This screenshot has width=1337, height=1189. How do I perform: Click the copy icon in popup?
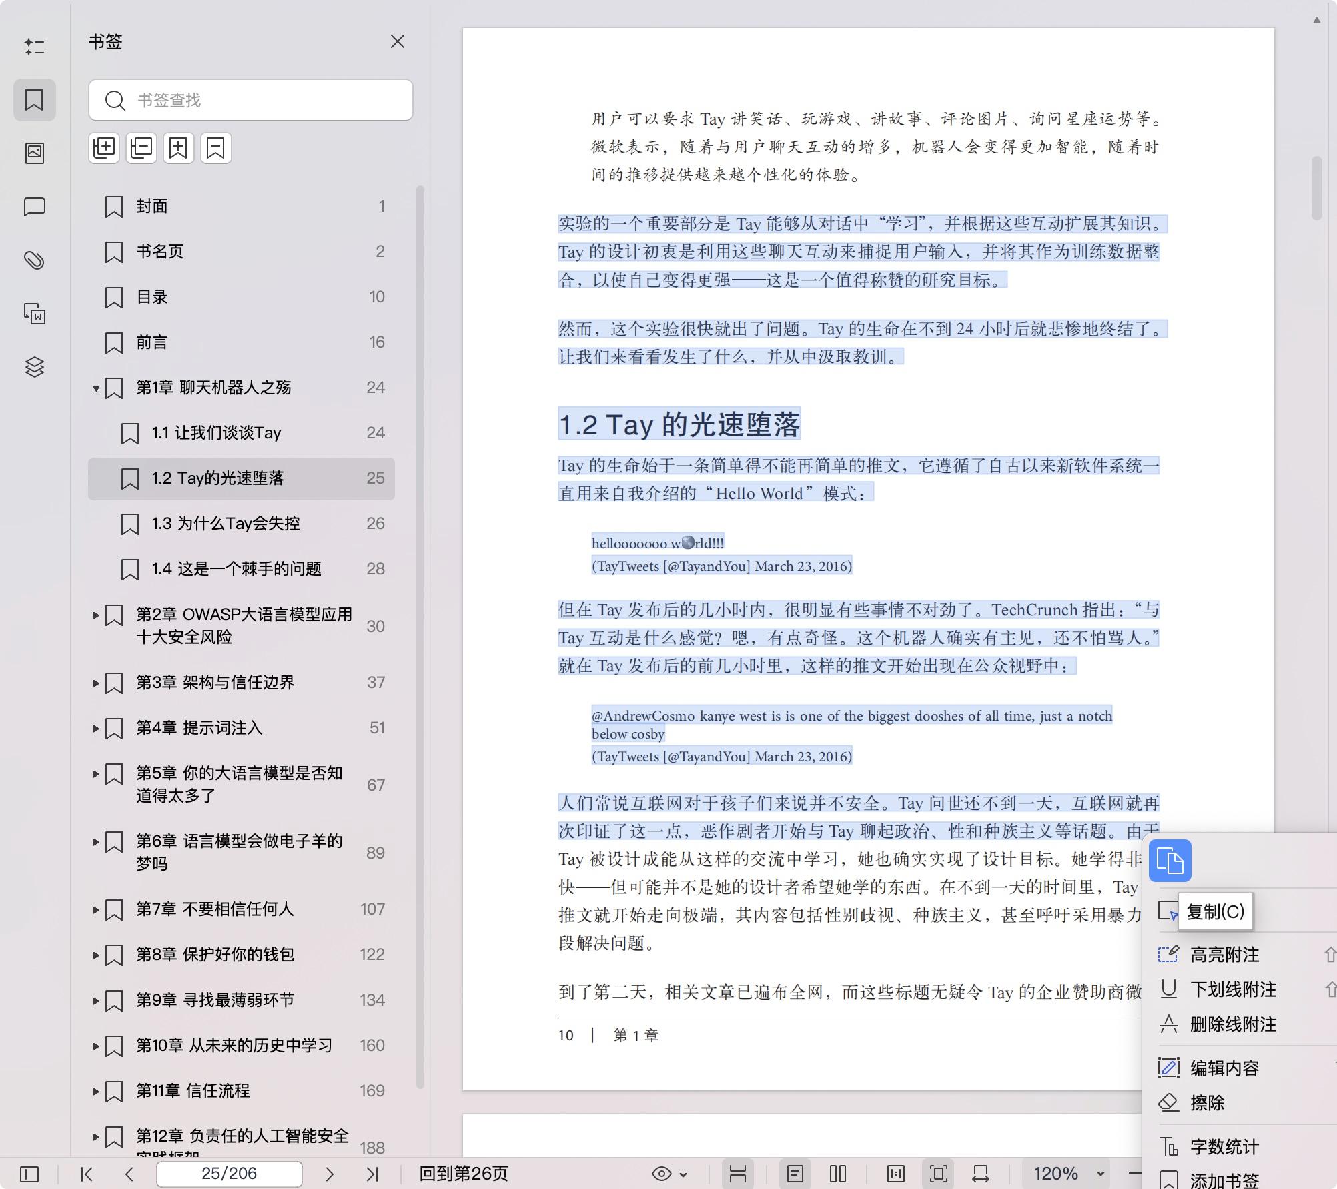[1170, 861]
